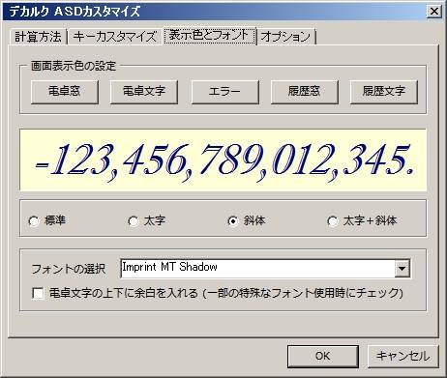Confirm settings with the OK button

point(323,357)
